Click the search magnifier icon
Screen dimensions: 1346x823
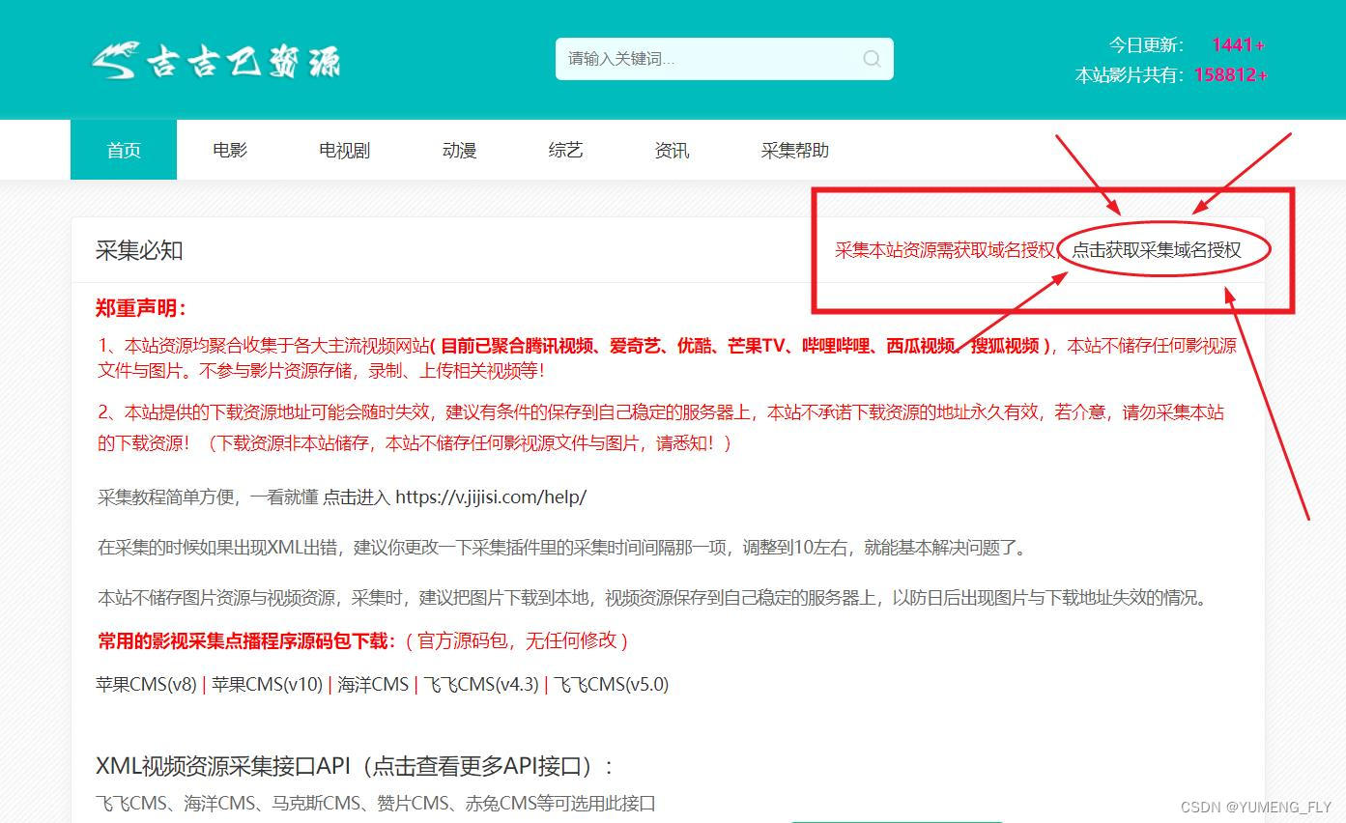click(872, 59)
